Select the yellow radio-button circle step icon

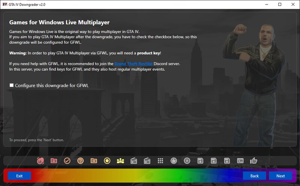[107, 161]
